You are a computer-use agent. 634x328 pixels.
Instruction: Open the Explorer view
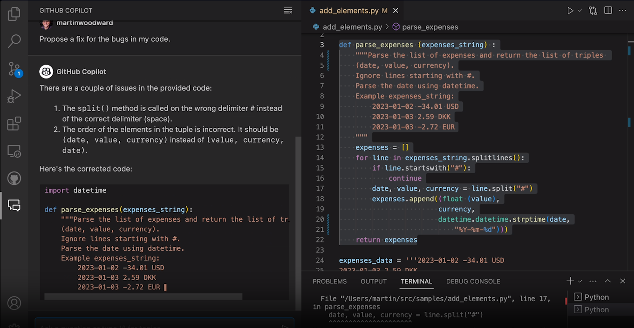click(14, 13)
